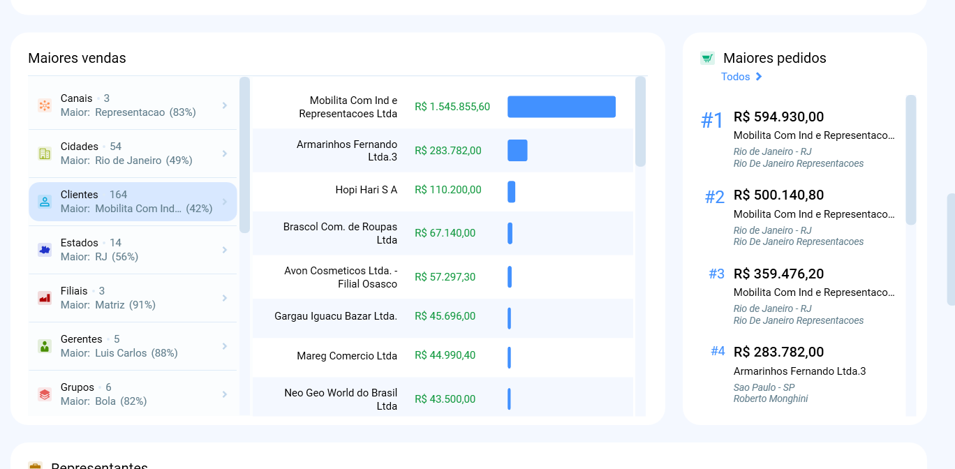955x469 pixels.
Task: Click the Cidades building icon
Action: pos(45,154)
